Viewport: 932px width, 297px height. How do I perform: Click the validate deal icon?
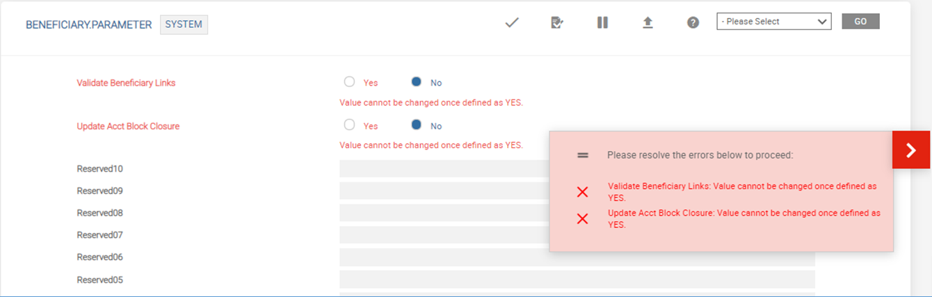(x=557, y=22)
